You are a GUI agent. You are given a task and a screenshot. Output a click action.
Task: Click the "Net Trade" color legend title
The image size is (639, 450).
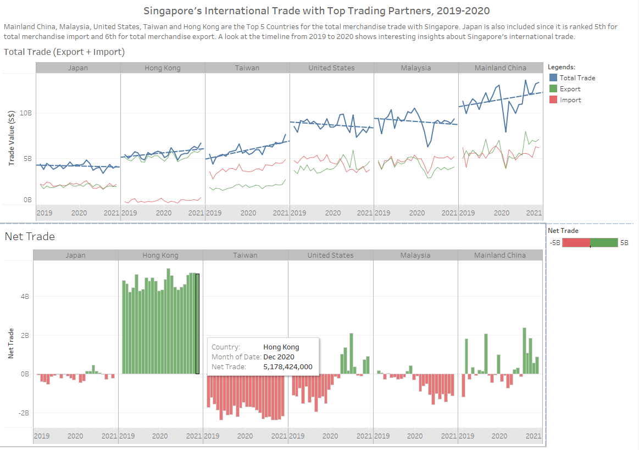[563, 231]
